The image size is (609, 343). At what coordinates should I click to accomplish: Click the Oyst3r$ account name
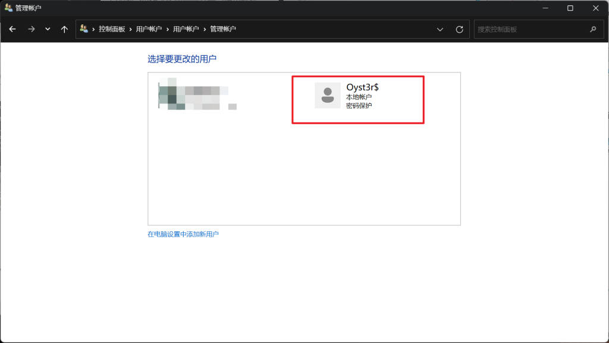pos(362,87)
